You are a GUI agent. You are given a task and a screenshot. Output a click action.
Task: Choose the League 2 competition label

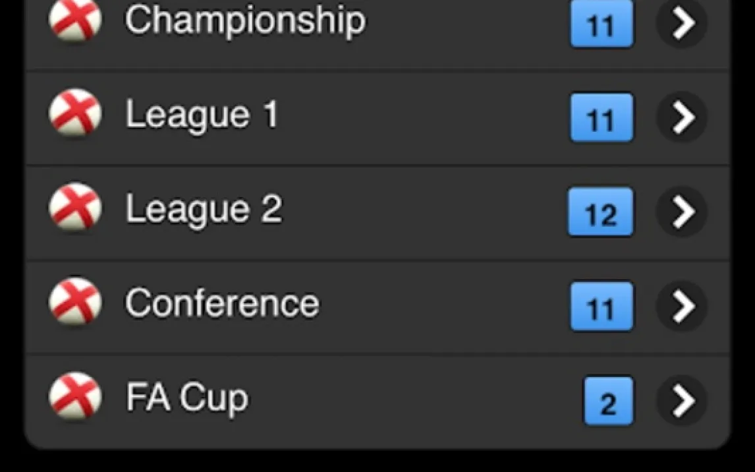pos(204,209)
